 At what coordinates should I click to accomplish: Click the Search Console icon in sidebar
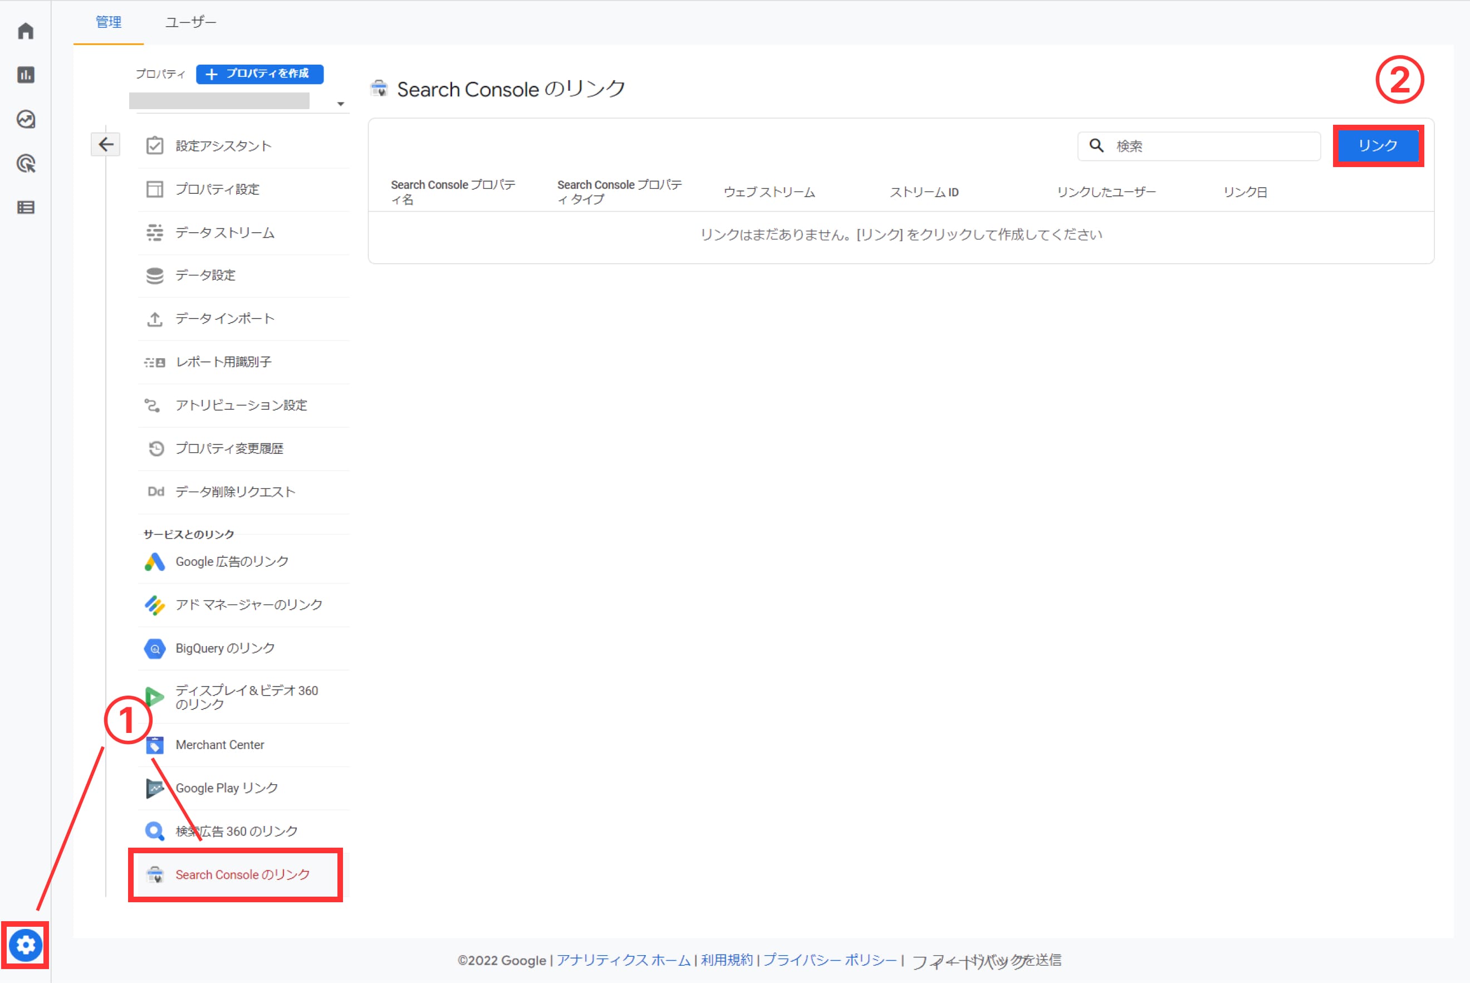(x=155, y=874)
